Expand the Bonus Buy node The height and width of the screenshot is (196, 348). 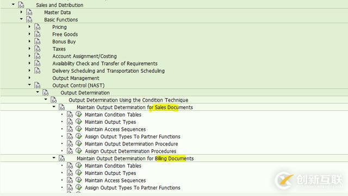[29, 41]
